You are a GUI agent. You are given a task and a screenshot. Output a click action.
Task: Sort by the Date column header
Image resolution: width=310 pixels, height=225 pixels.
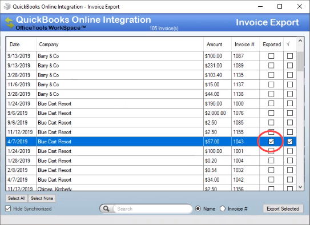(x=21, y=45)
